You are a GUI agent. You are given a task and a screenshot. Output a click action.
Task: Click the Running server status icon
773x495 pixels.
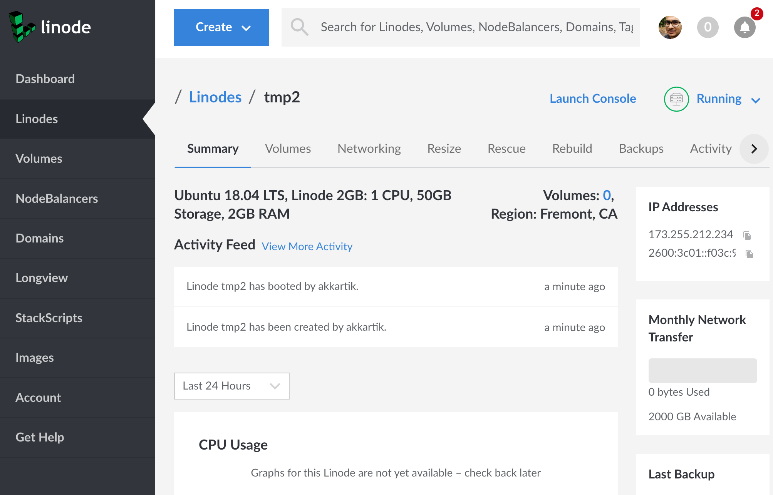[x=676, y=99]
